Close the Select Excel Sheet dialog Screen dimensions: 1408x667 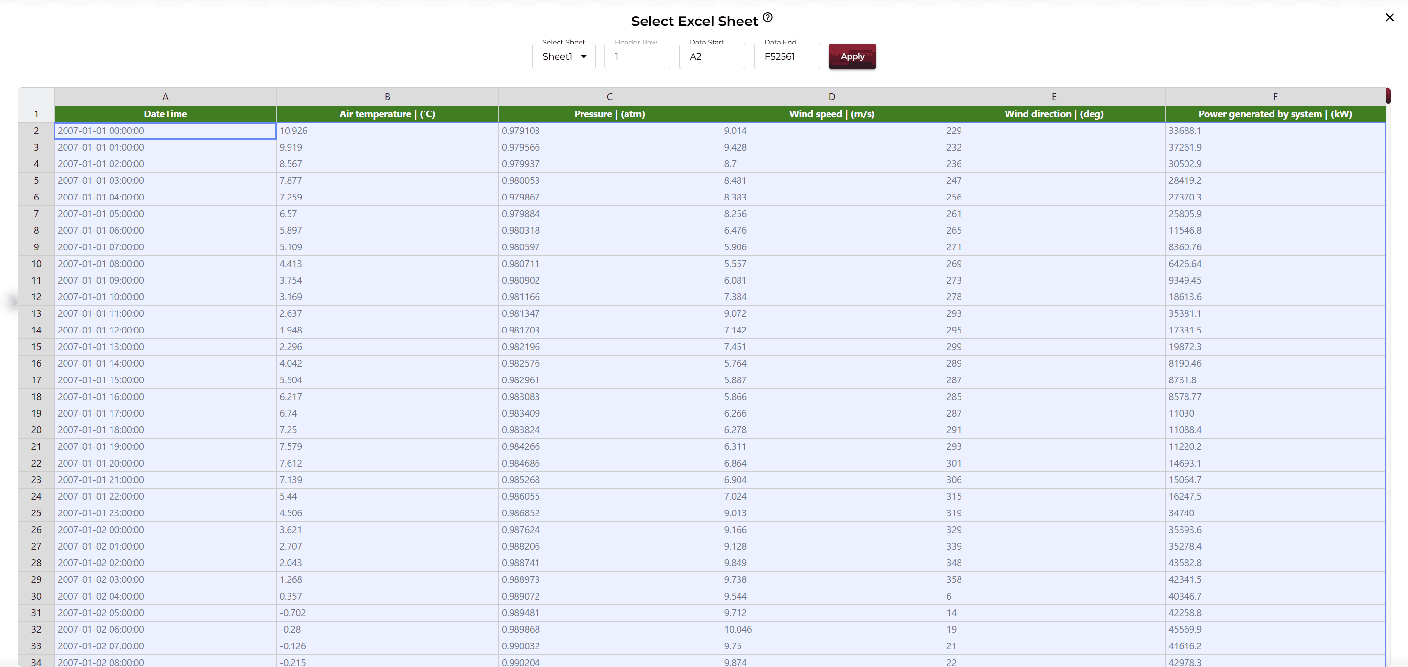click(1389, 18)
